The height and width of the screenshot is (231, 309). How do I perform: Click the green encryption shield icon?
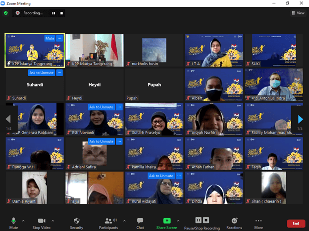pos(6,13)
